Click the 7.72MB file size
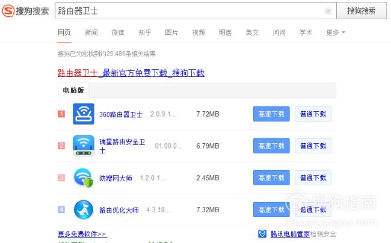This screenshot has width=391, height=243. [x=208, y=114]
